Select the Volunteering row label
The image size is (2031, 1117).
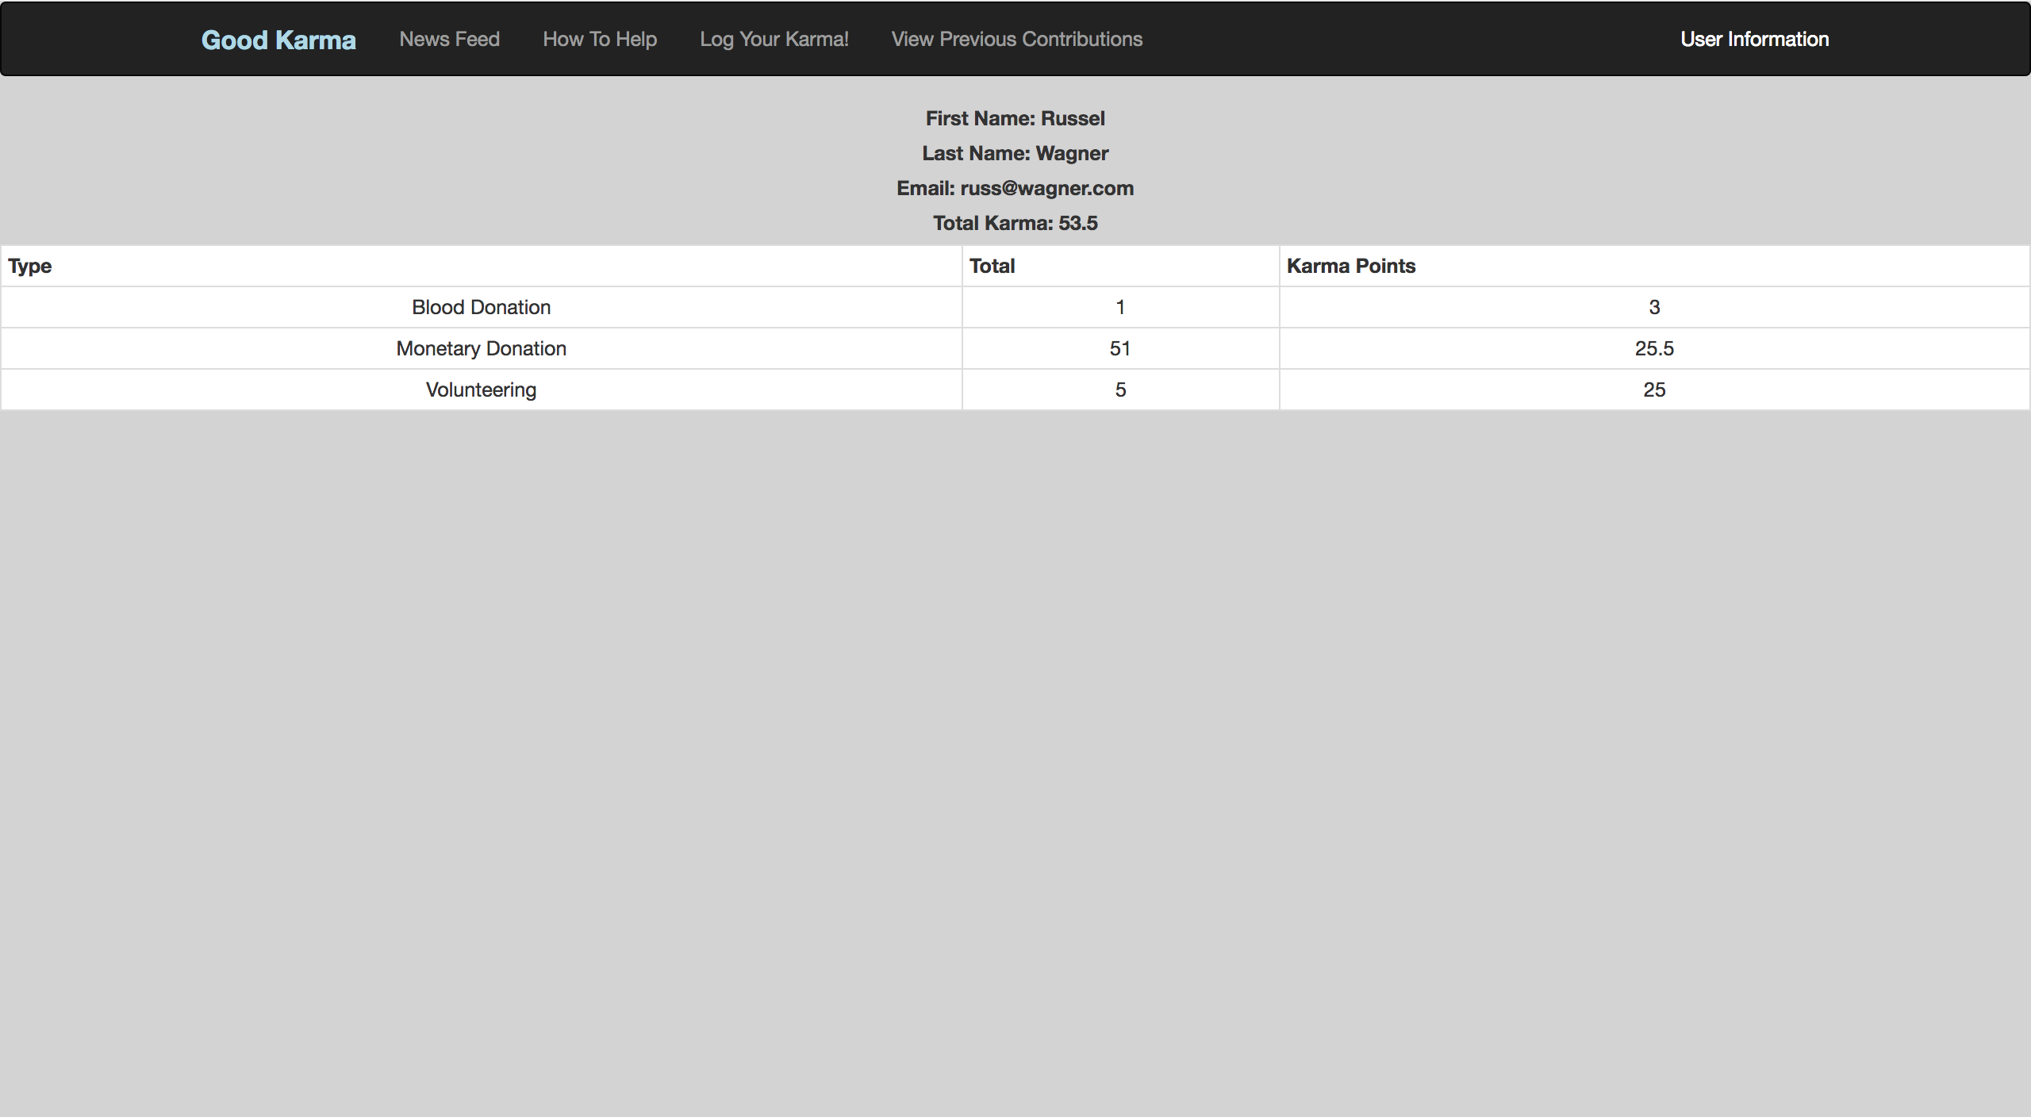point(481,390)
